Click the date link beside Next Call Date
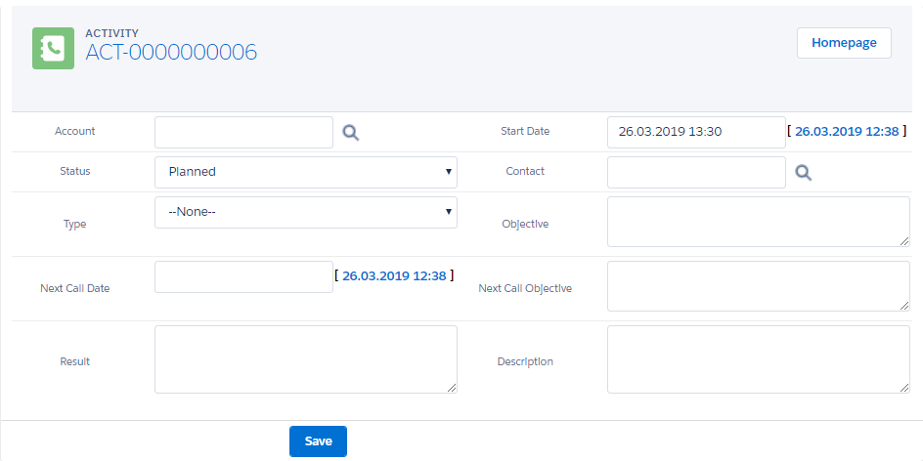 tap(394, 276)
